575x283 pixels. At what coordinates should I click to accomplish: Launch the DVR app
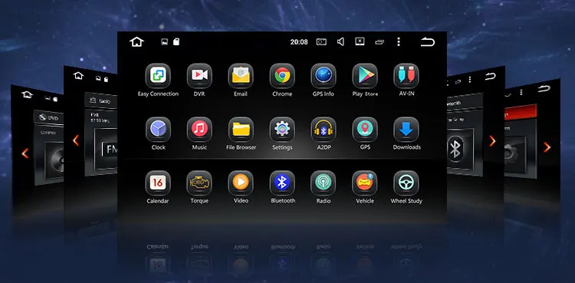199,76
